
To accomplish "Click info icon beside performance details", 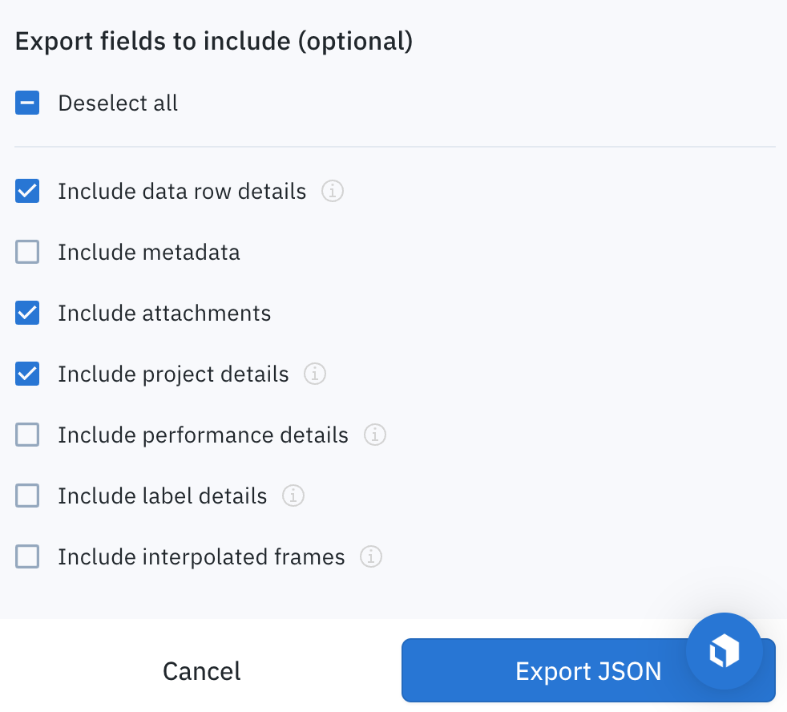I will [375, 435].
